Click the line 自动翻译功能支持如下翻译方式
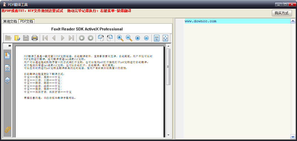This screenshot has width=297, height=141. 44,74
